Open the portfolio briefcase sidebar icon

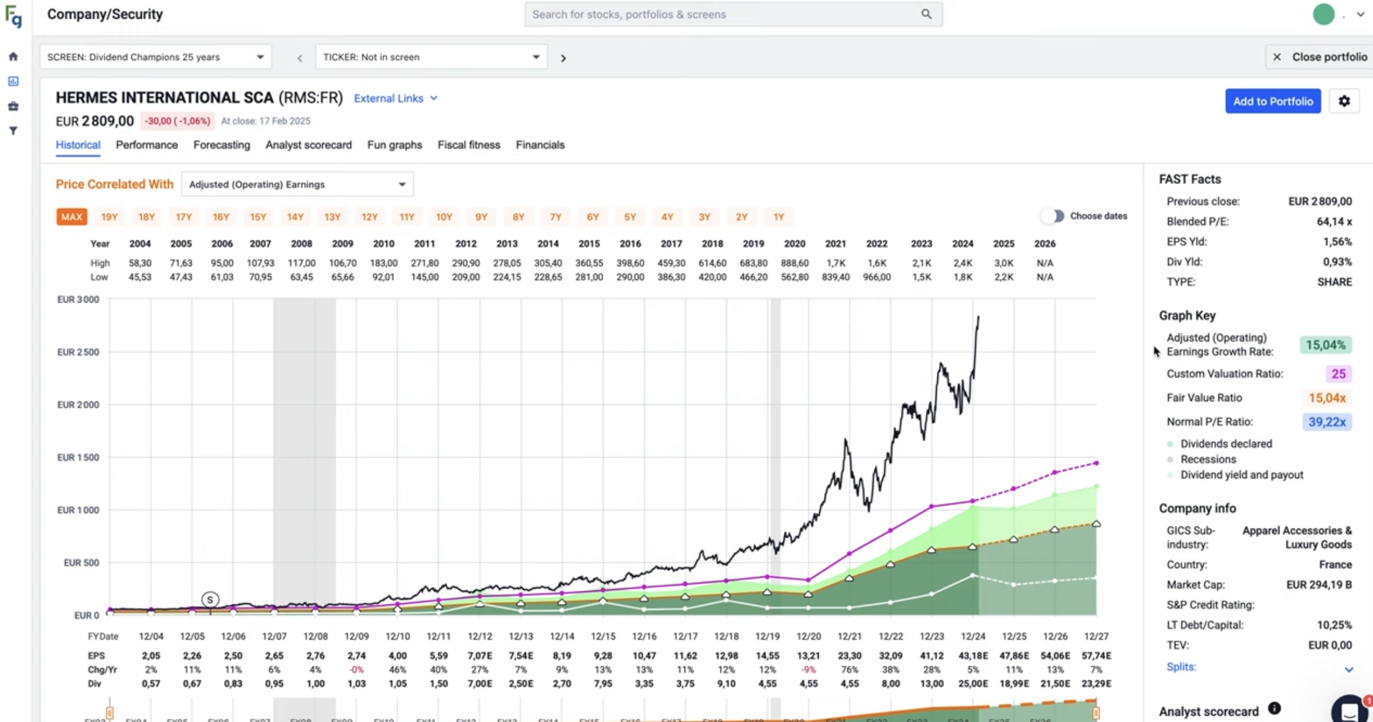pos(14,106)
